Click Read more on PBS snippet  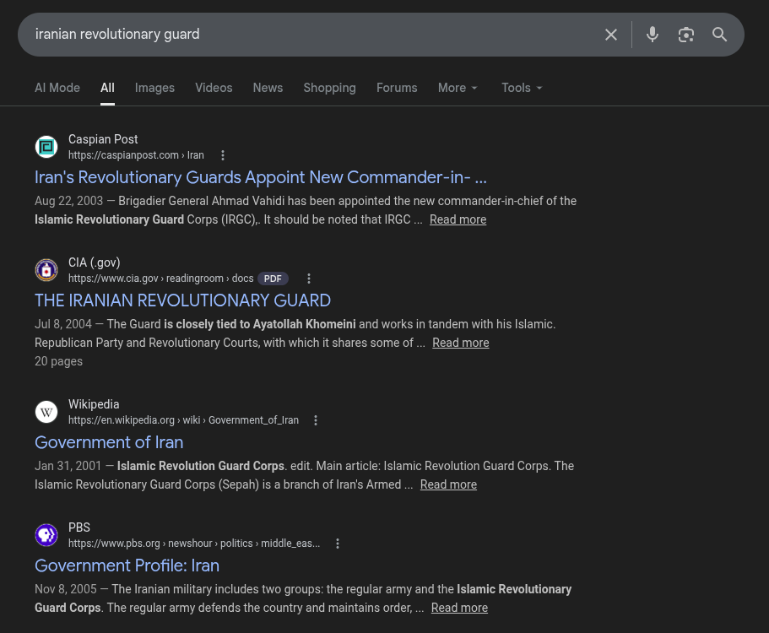pyautogui.click(x=459, y=608)
